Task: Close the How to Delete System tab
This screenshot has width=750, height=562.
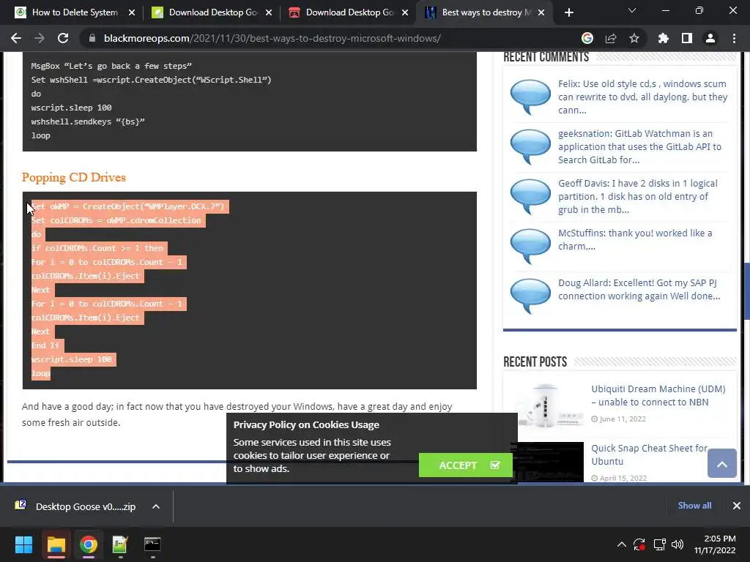Action: tap(132, 12)
